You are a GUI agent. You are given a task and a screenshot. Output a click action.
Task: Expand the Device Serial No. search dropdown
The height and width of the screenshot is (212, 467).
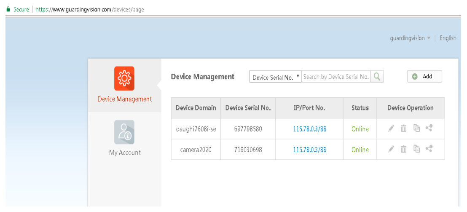tap(276, 77)
